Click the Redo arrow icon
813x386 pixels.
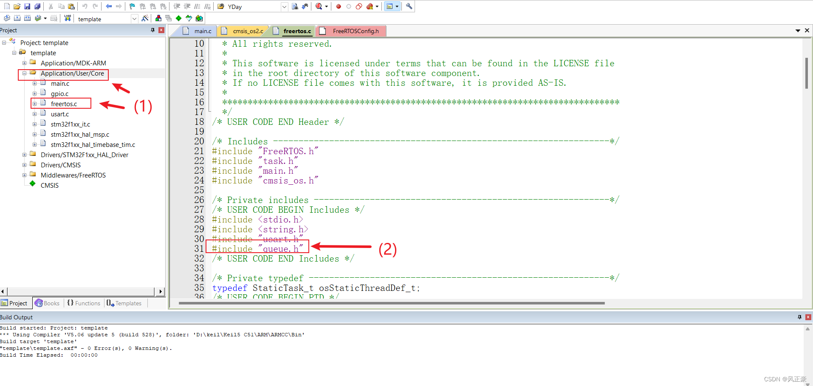pyautogui.click(x=95, y=6)
